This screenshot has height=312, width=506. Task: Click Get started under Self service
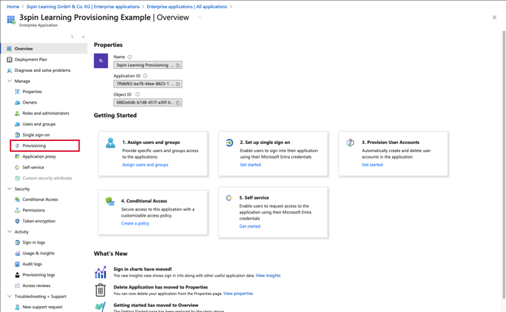250,226
